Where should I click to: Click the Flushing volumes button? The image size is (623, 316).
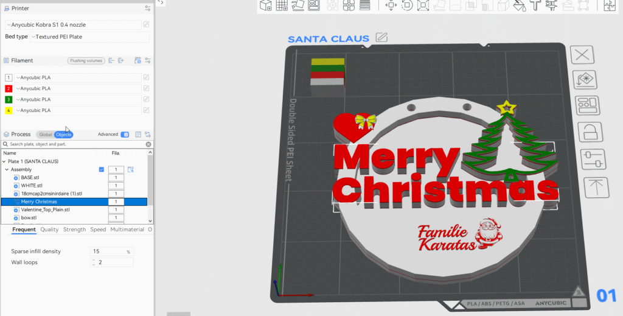coord(86,61)
